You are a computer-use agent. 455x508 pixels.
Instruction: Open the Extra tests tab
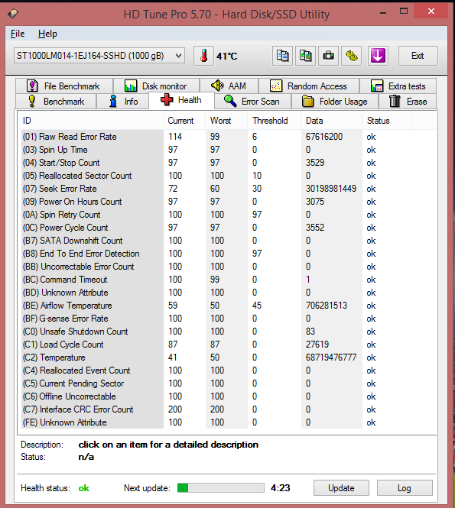coord(398,86)
